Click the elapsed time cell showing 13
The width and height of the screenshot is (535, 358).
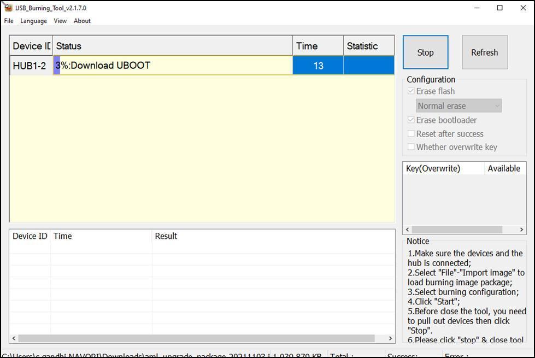pyautogui.click(x=318, y=65)
